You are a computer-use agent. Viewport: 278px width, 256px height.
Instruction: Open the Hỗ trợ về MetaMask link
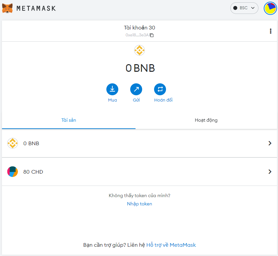[171, 245]
